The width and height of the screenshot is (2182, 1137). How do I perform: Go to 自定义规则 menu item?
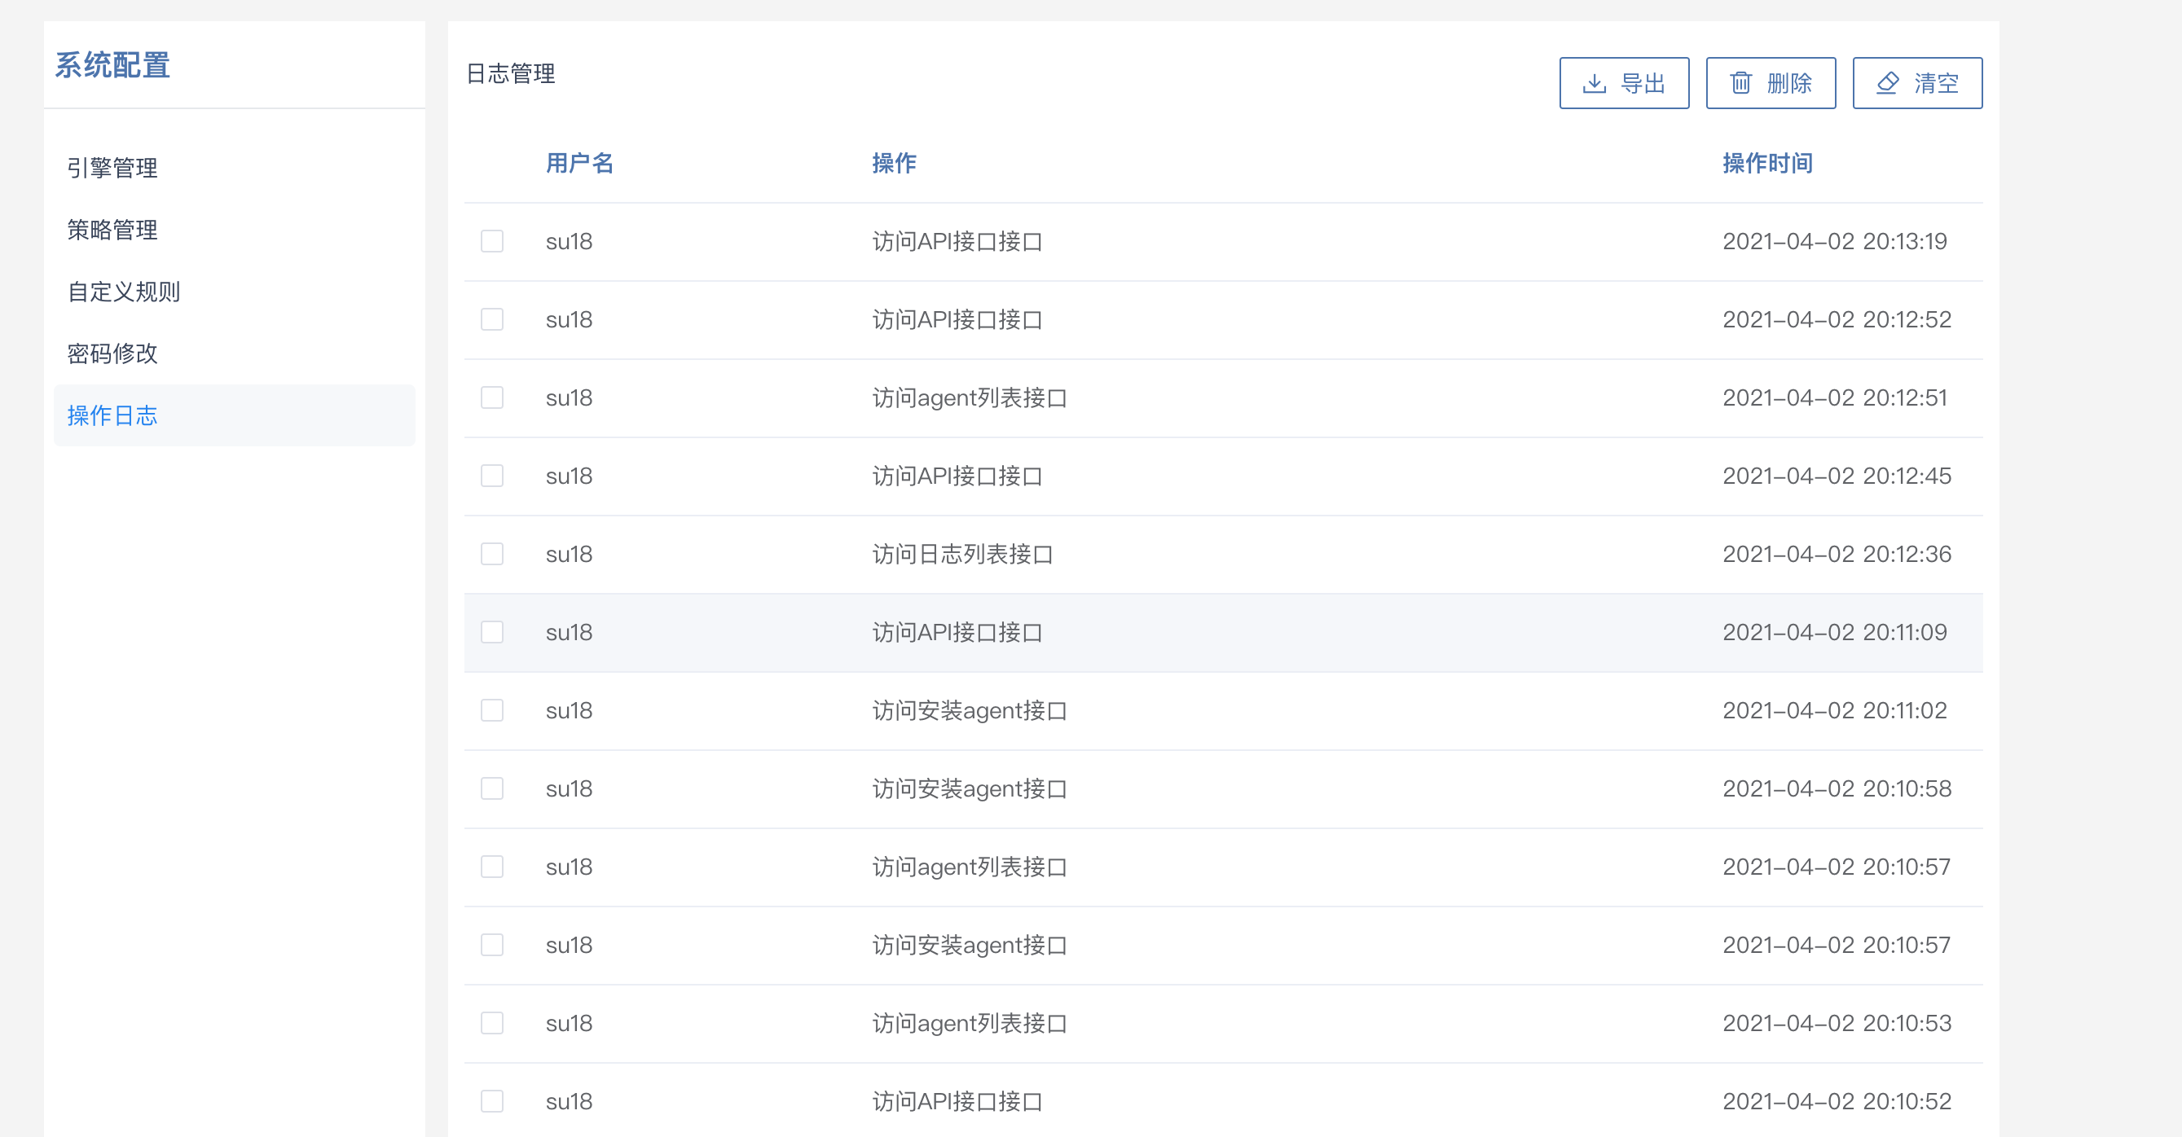(124, 292)
